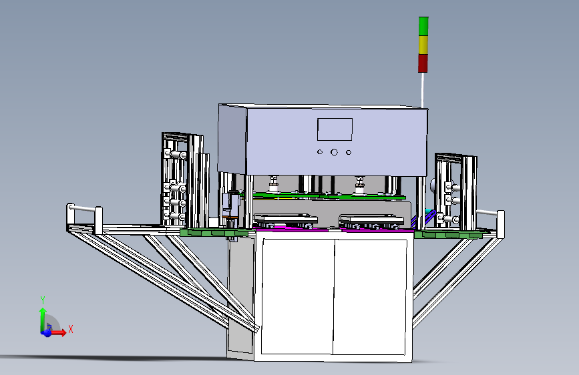
Task: Select the right door panel of the base cabinet
Action: (x=369, y=298)
